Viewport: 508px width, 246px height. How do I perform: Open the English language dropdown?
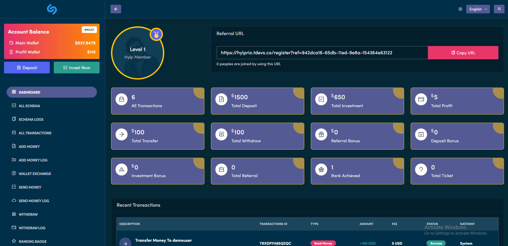(x=478, y=9)
